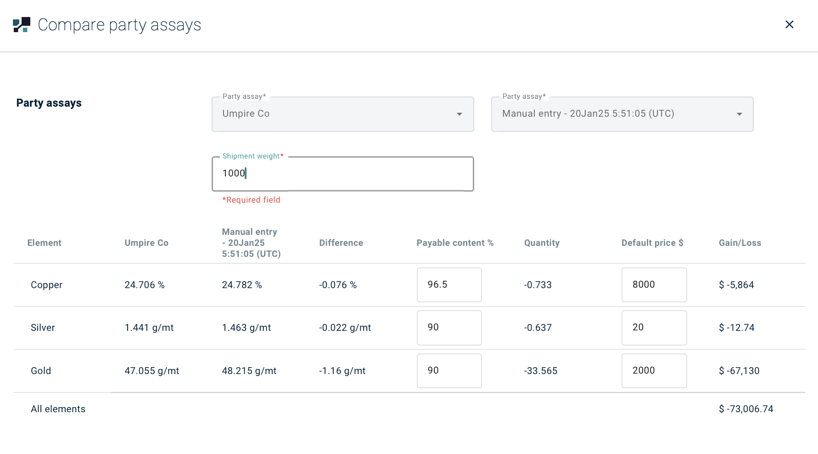Edit Copper payable content percentage field

(x=449, y=285)
